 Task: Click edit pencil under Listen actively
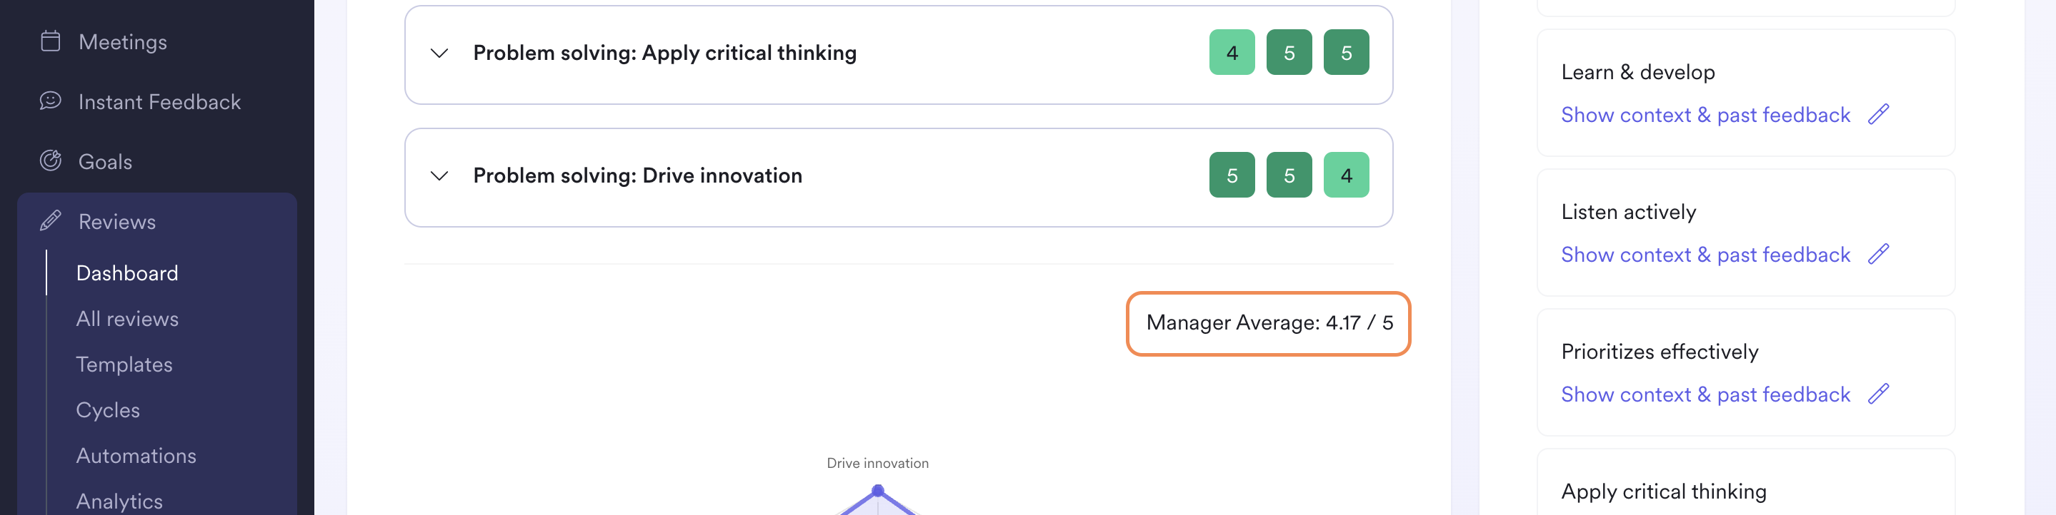pos(1878,255)
